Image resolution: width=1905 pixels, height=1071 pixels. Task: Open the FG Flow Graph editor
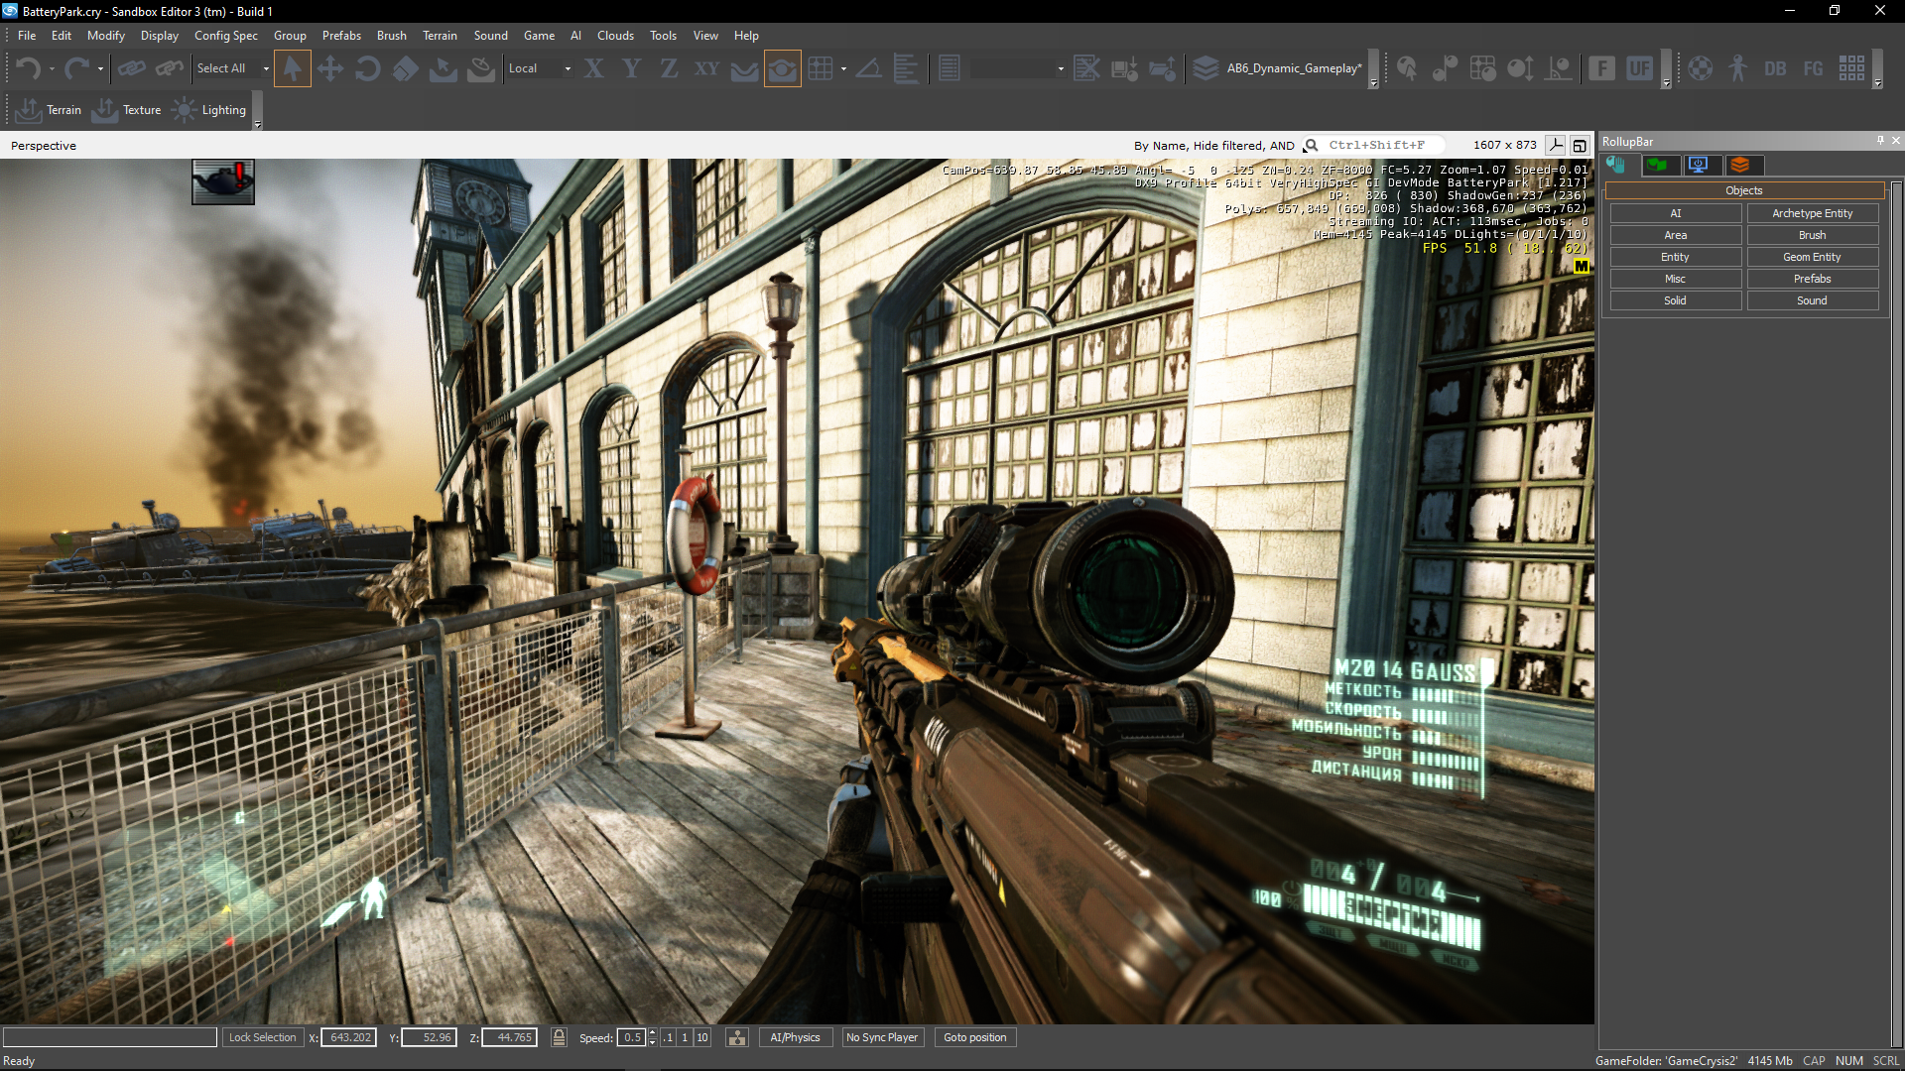coord(1813,68)
